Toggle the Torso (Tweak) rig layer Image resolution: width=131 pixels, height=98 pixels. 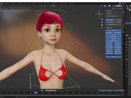(113, 37)
